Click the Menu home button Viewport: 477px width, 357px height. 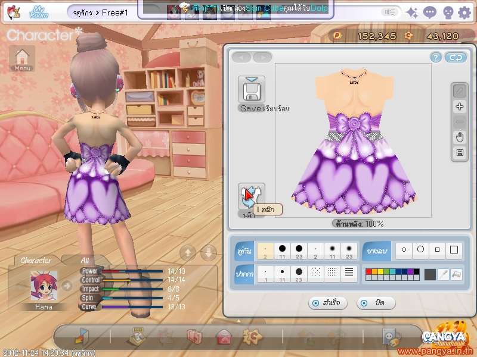(22, 58)
